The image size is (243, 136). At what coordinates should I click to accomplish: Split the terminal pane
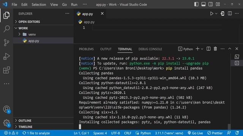[208, 49]
